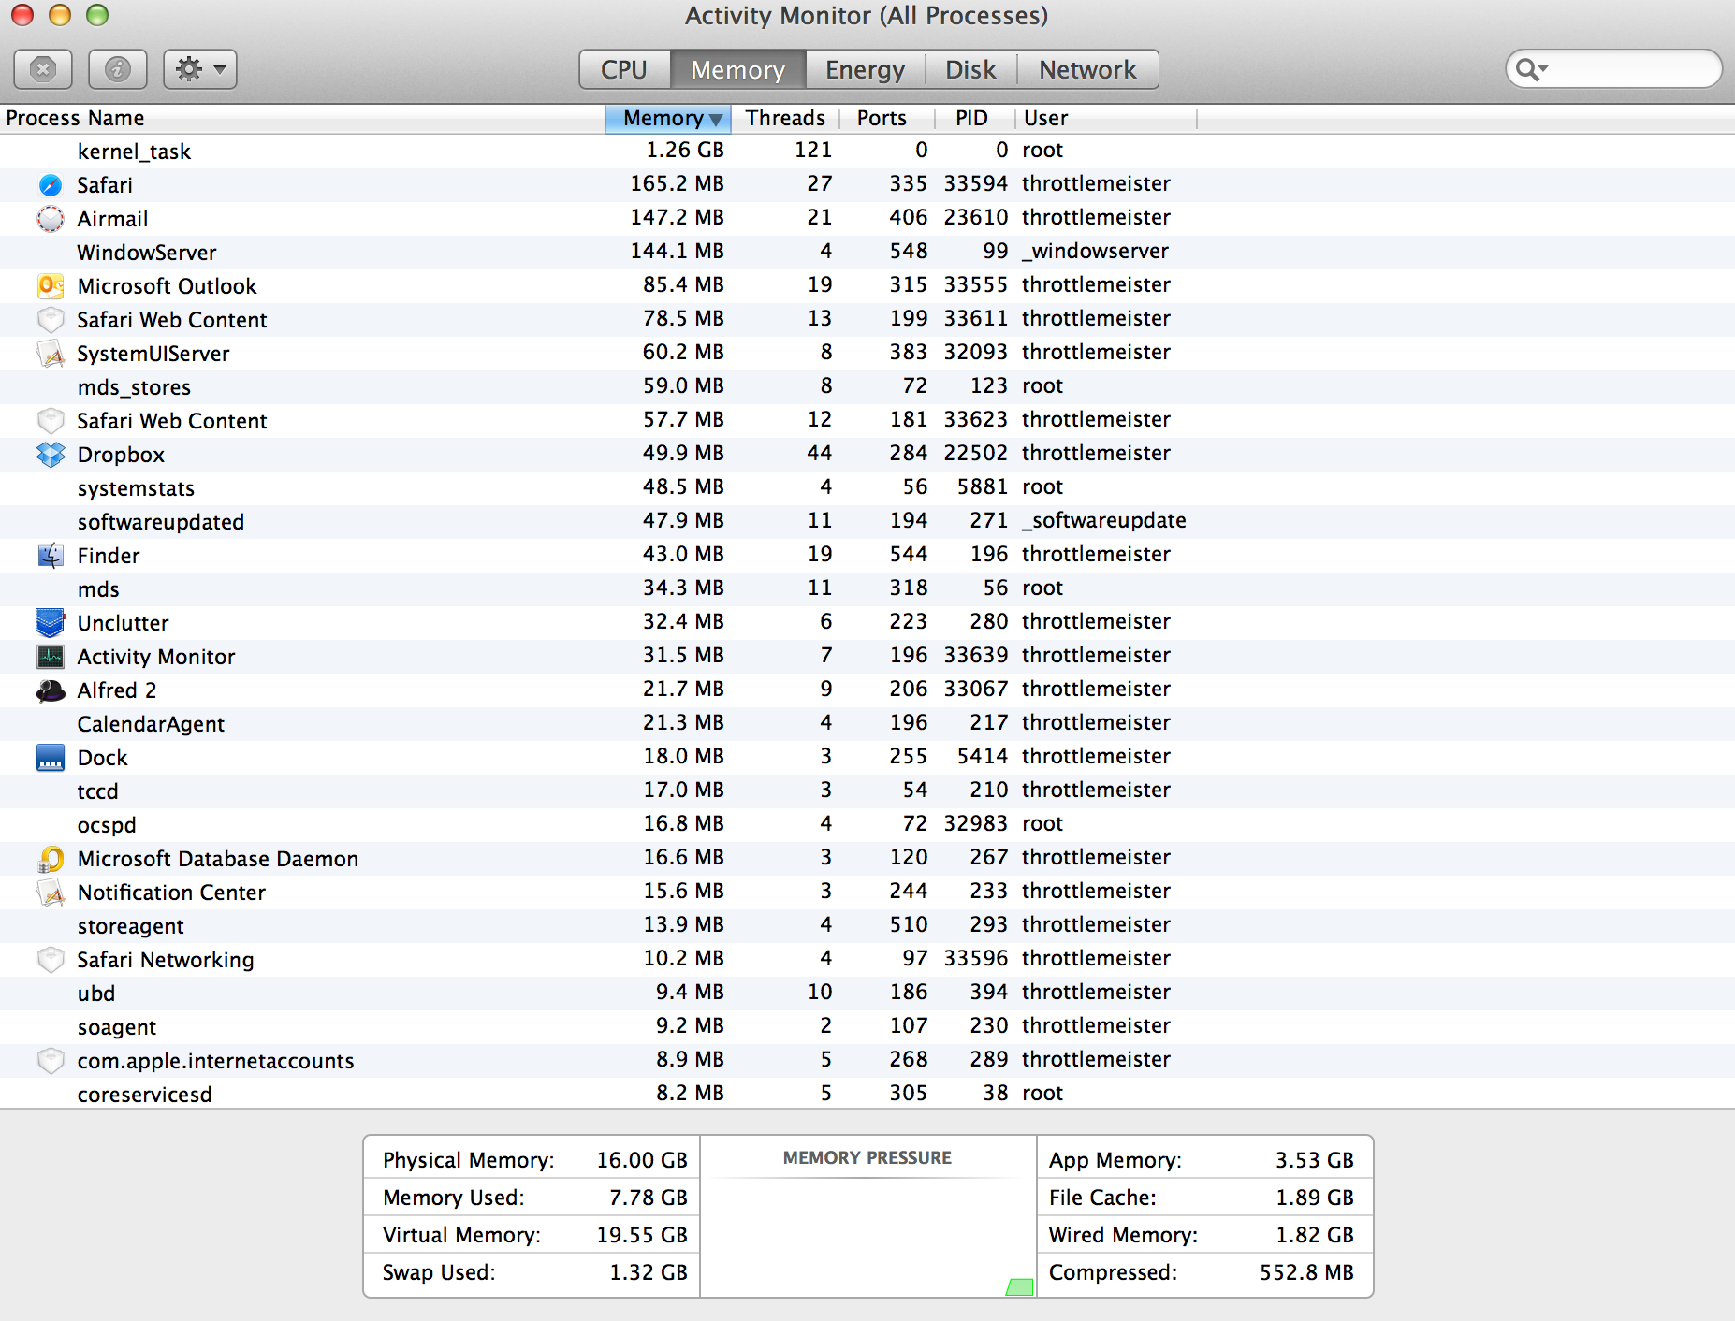Click the com.apple.internetaccounts icon
Image resolution: width=1735 pixels, height=1321 pixels.
pyautogui.click(x=51, y=1061)
